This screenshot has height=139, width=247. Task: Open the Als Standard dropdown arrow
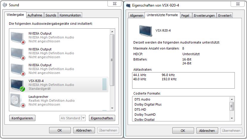84,118
